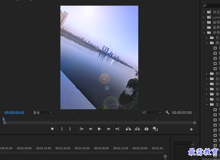Step forward one frame
The height and width of the screenshot is (160, 220).
108,129
